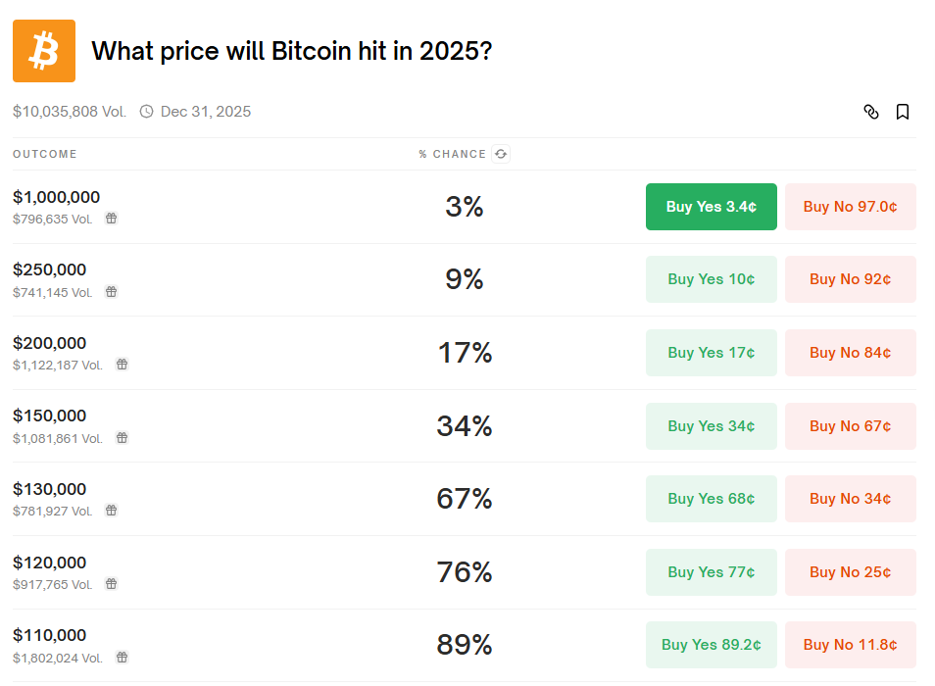Click the gift icon under $200,000
The width and height of the screenshot is (935, 686).
[123, 365]
